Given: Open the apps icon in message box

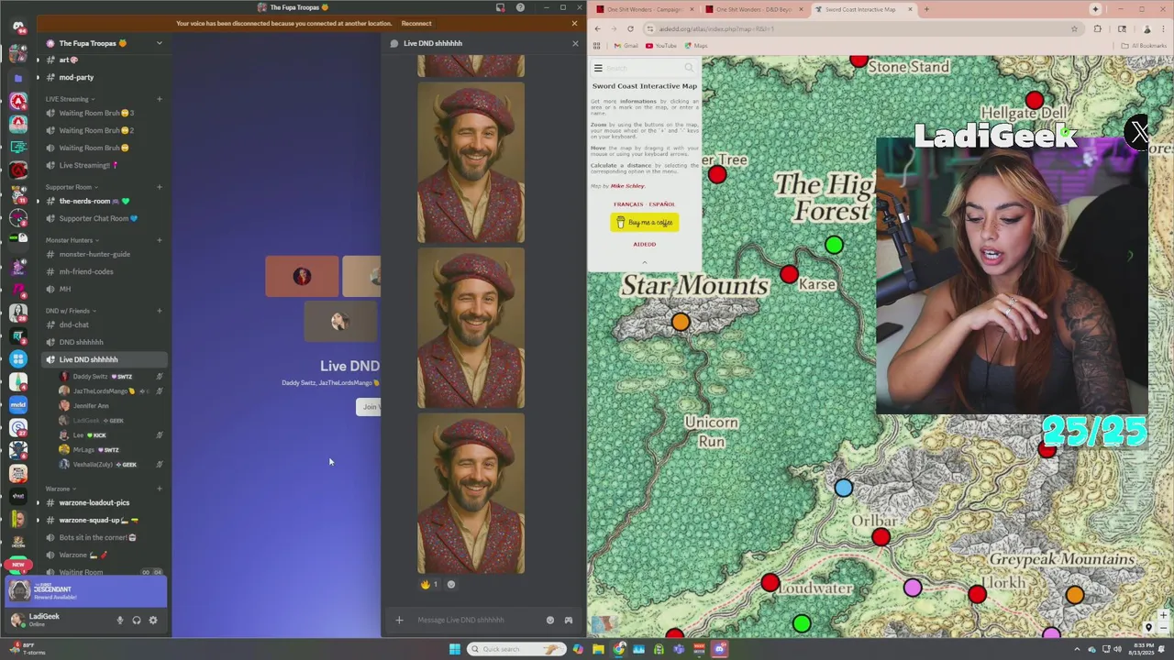Looking at the screenshot, I should point(569,621).
